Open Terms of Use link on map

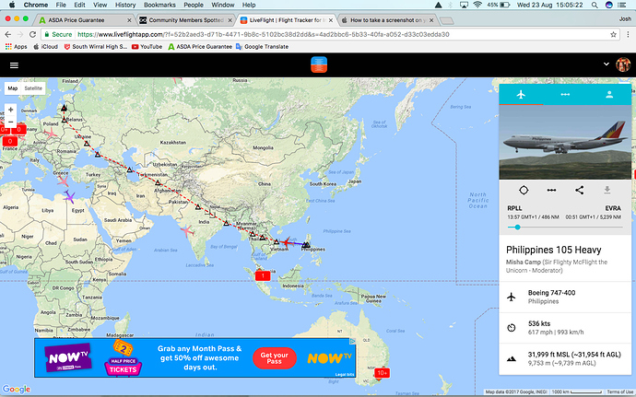pyautogui.click(x=620, y=391)
